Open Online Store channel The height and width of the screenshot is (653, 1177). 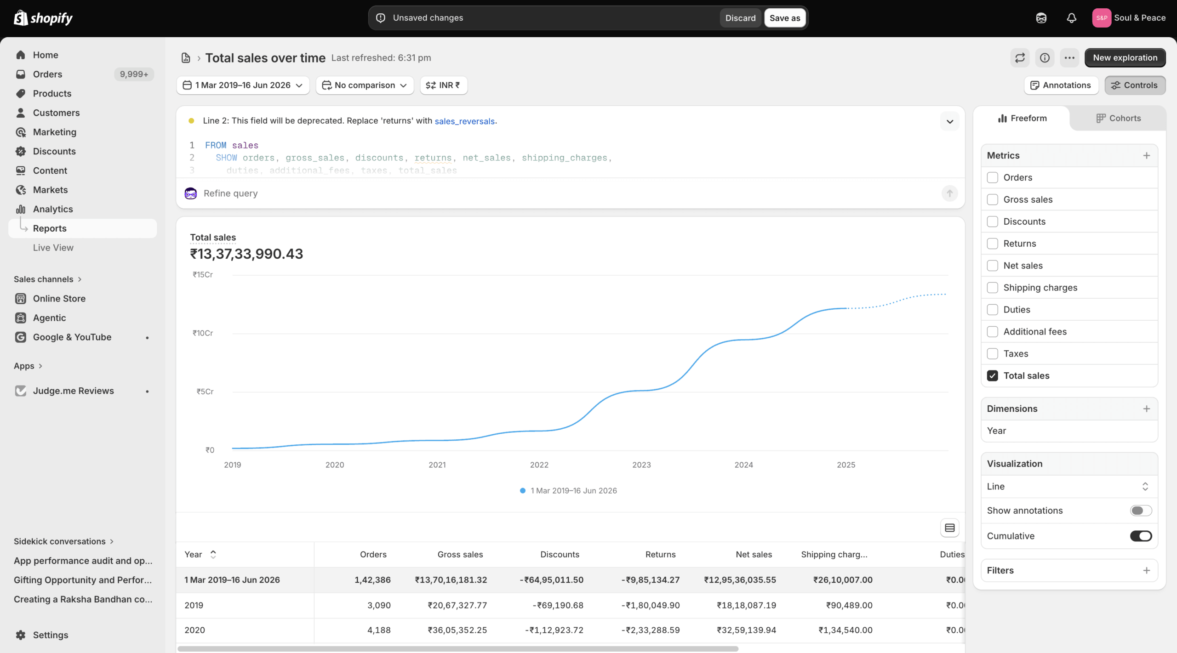click(x=83, y=299)
